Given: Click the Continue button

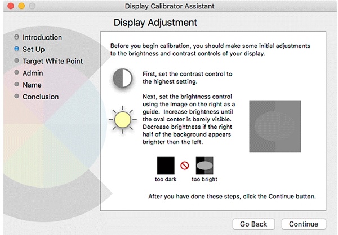Looking at the screenshot, I should tap(304, 224).
